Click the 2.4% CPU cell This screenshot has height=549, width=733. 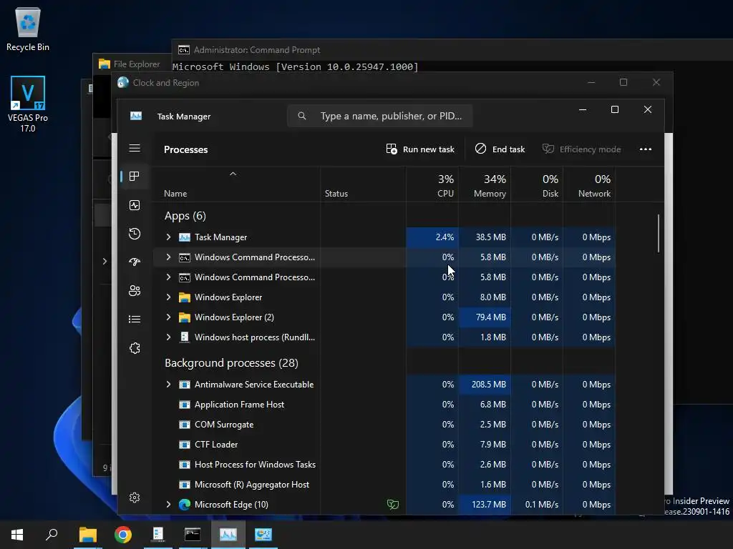coord(432,237)
